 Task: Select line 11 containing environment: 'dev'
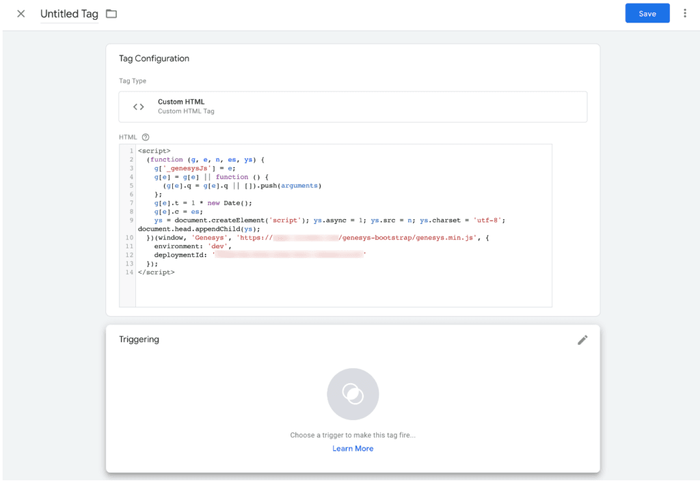(x=191, y=246)
